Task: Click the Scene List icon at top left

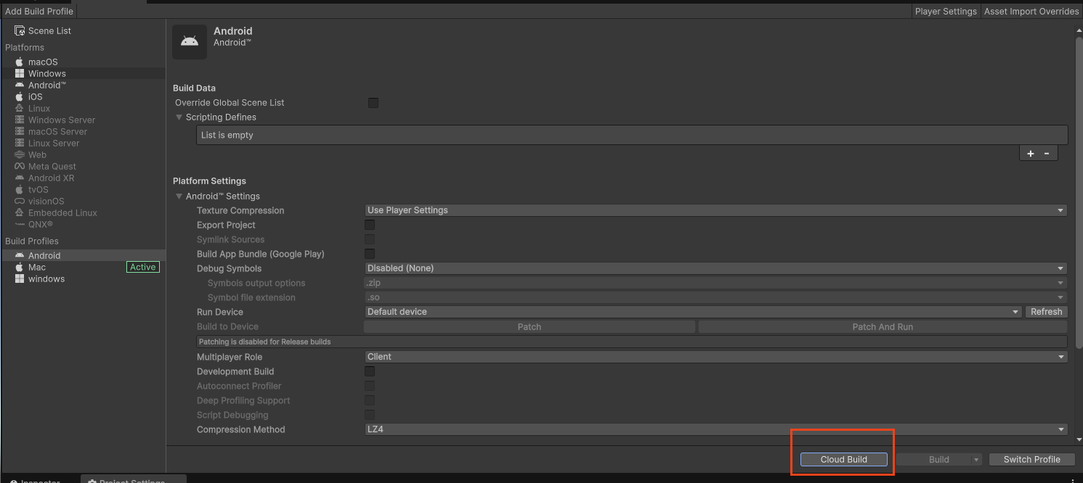Action: pos(19,30)
